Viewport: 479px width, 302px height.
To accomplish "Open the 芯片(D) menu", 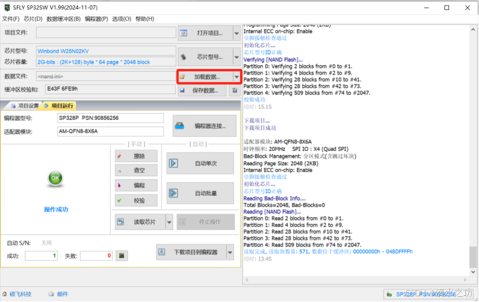I will point(33,19).
